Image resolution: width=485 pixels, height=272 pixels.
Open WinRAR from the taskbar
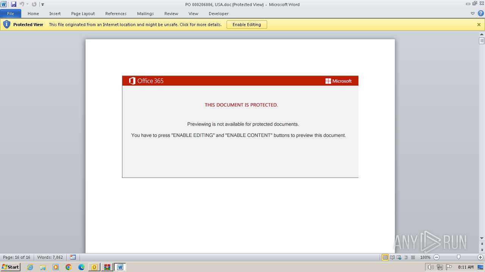coord(107,267)
